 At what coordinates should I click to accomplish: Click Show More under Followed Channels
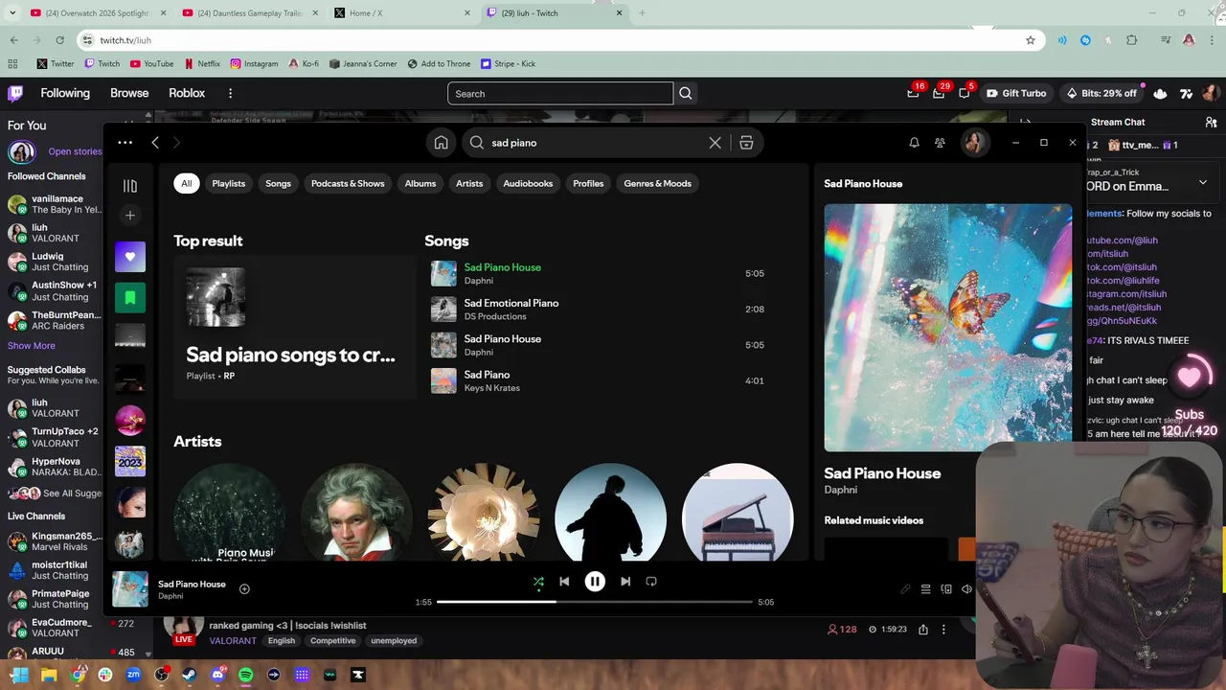[32, 346]
